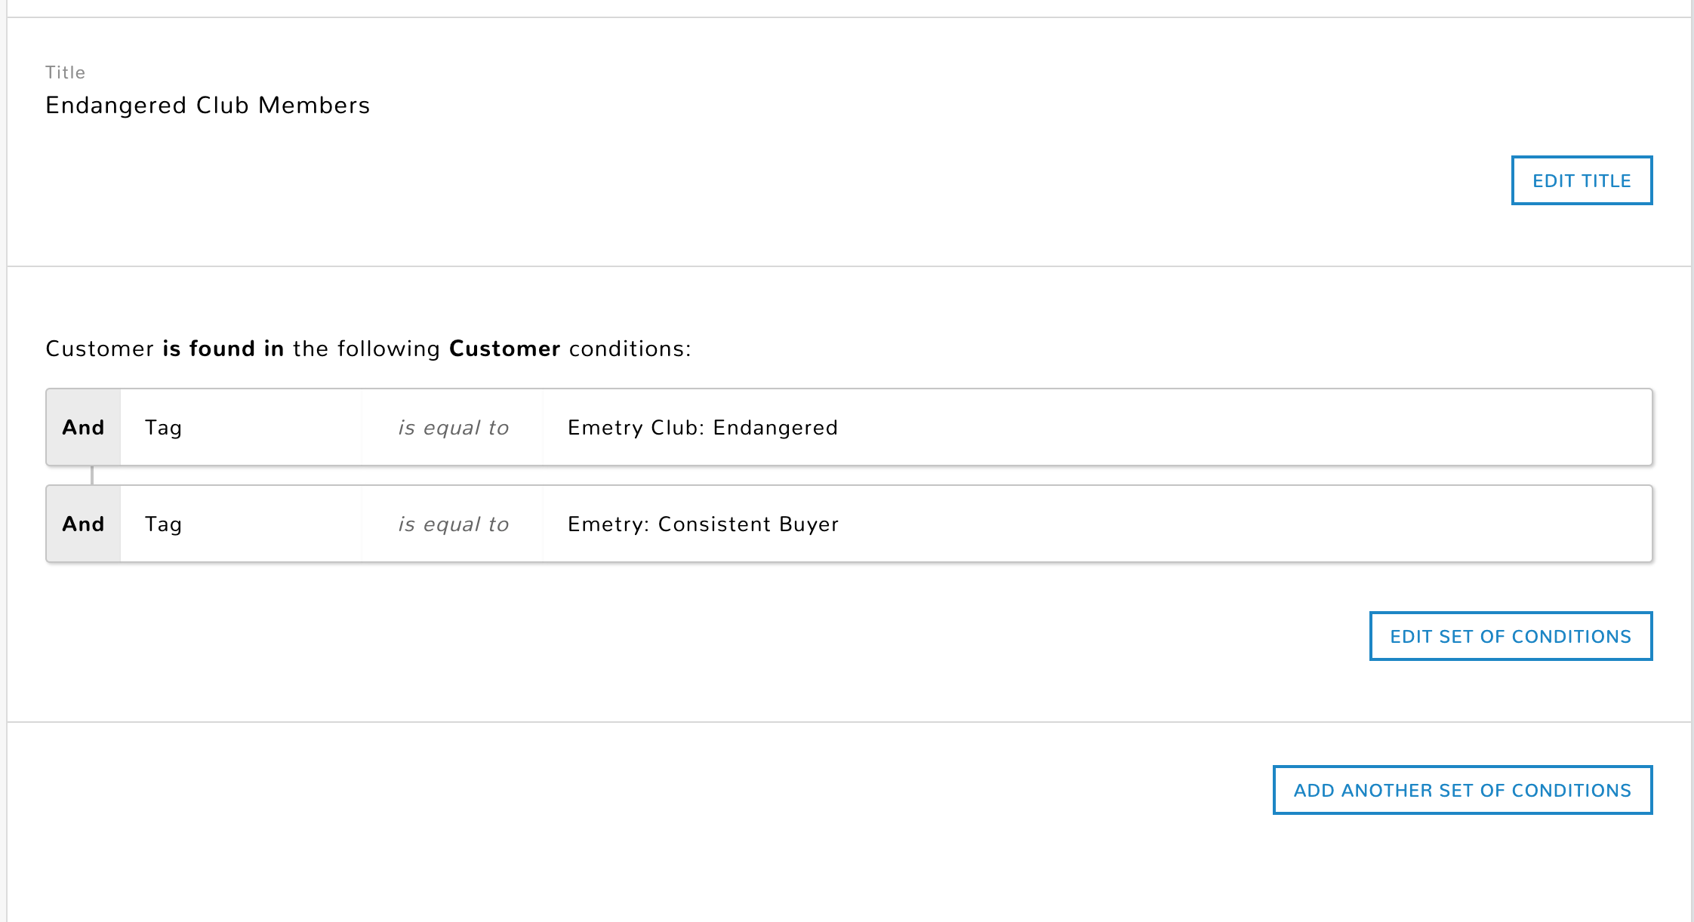Click 'is equal to' in the Consistent Buyer row
The image size is (1694, 922).
tap(453, 524)
